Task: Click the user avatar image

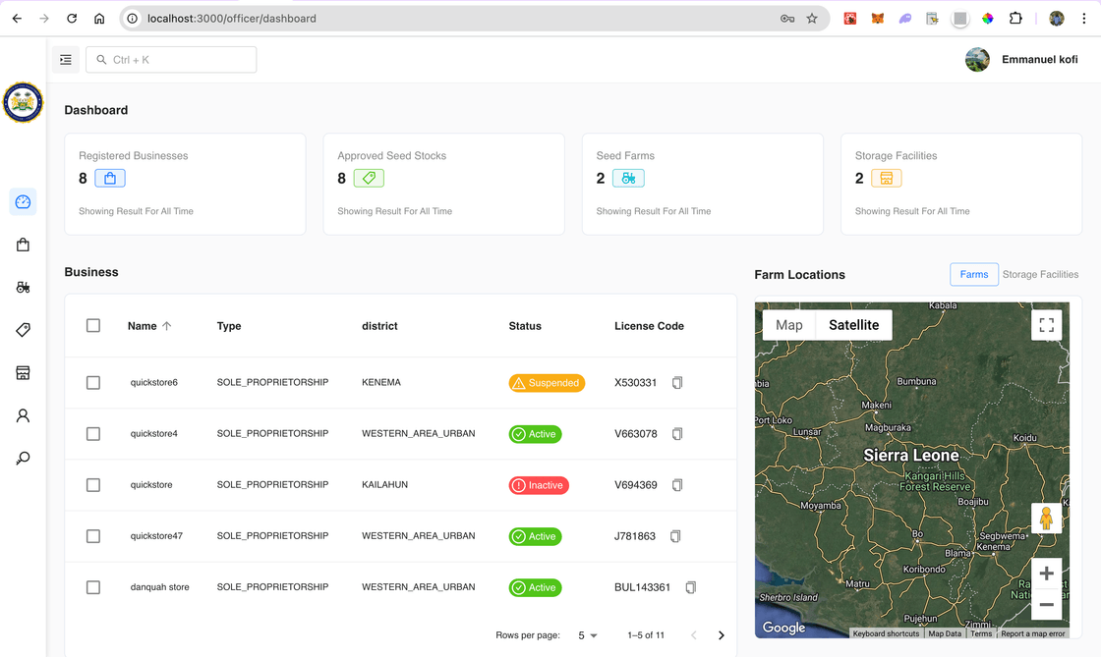Action: (977, 60)
